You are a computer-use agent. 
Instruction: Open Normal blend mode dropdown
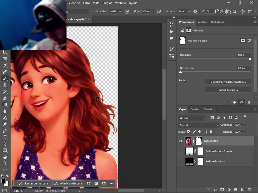[198, 125]
